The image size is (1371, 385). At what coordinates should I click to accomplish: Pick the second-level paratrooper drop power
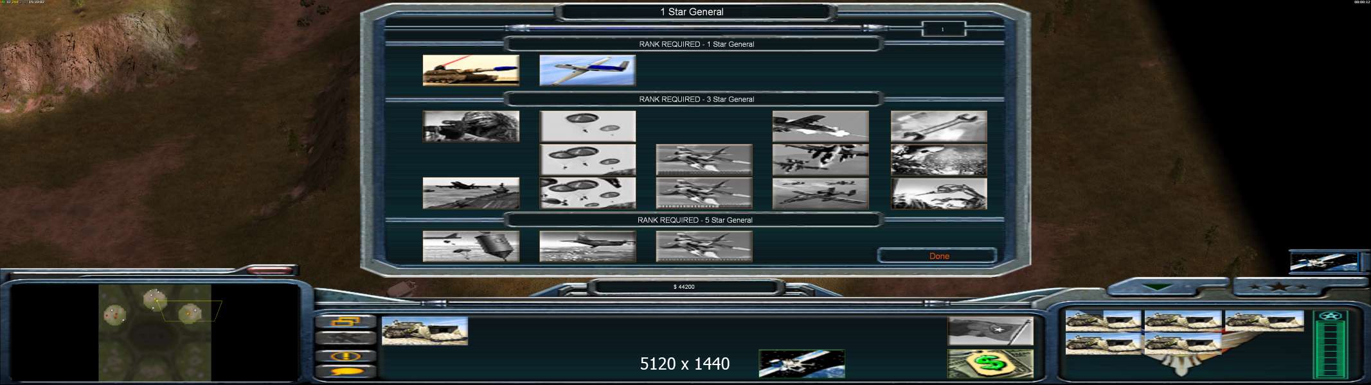(x=587, y=160)
